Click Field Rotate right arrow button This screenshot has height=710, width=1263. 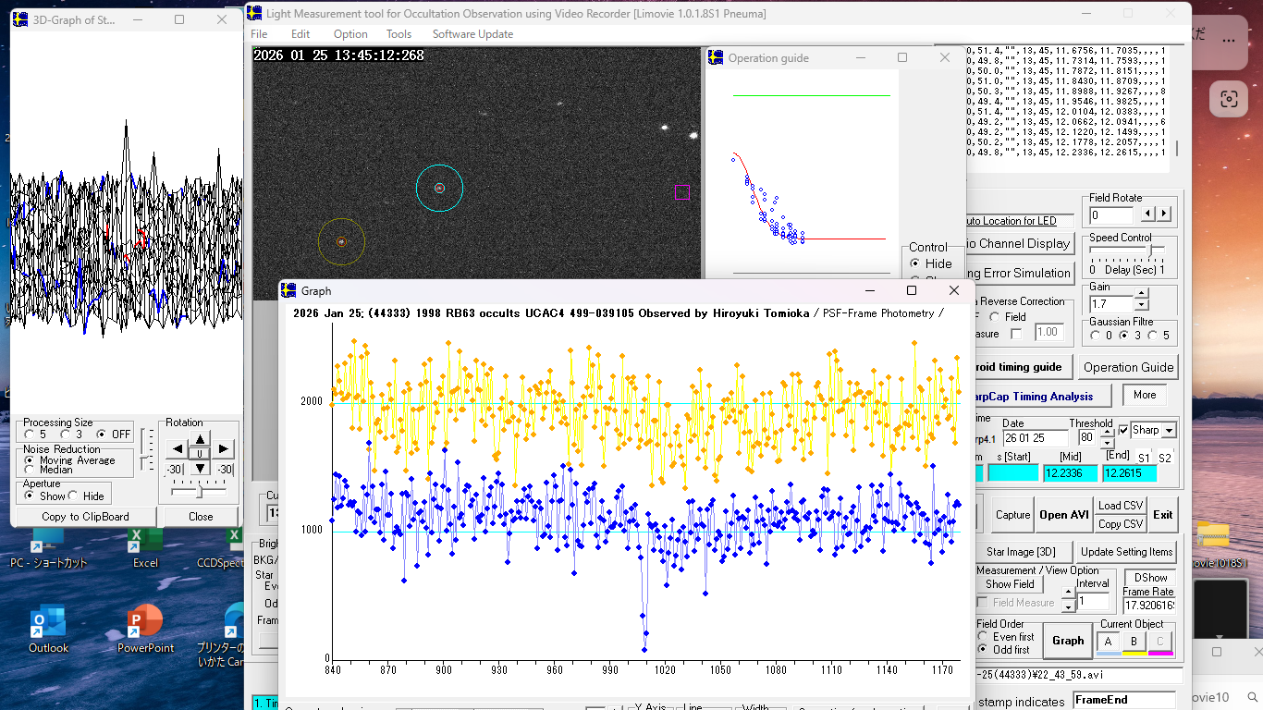tap(1164, 214)
